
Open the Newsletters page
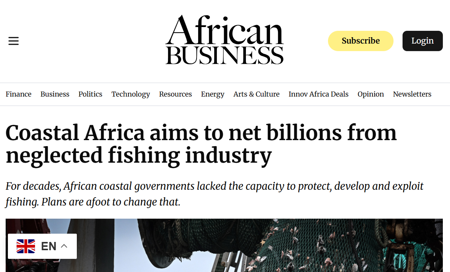point(412,94)
